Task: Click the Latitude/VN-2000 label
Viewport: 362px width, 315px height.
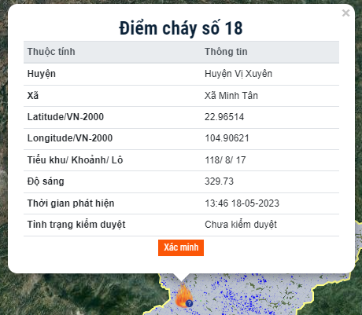Action: [x=65, y=117]
